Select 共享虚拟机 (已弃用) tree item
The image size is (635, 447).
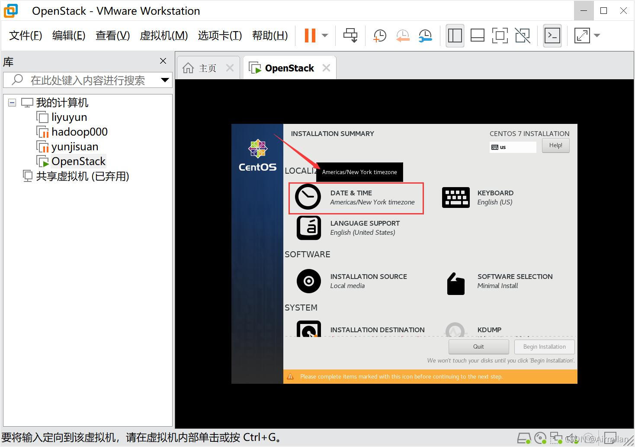coord(82,176)
